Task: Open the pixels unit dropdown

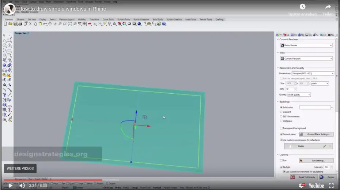Action: [x=320, y=83]
